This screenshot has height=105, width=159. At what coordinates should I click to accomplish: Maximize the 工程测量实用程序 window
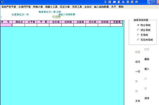154,2
